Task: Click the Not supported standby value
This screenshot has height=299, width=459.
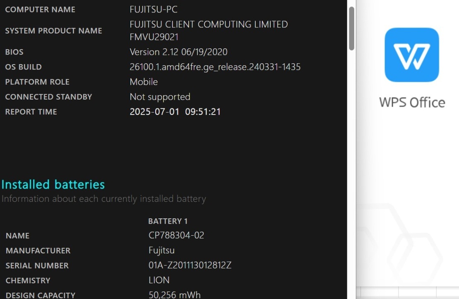Action: click(160, 97)
